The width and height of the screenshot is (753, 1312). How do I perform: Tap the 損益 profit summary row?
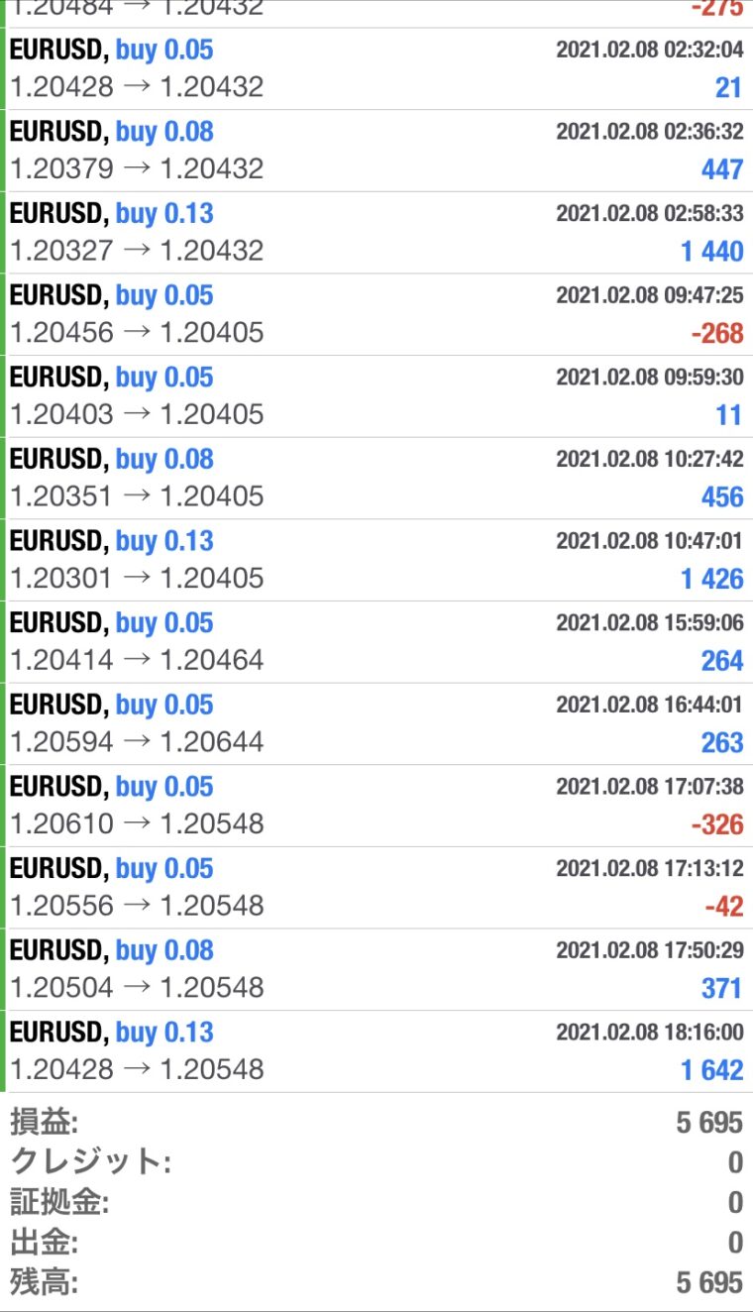click(x=376, y=1123)
